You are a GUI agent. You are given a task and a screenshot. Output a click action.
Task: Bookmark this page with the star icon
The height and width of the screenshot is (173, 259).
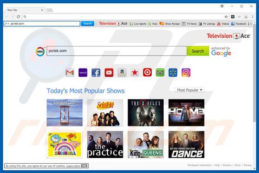(226, 17)
